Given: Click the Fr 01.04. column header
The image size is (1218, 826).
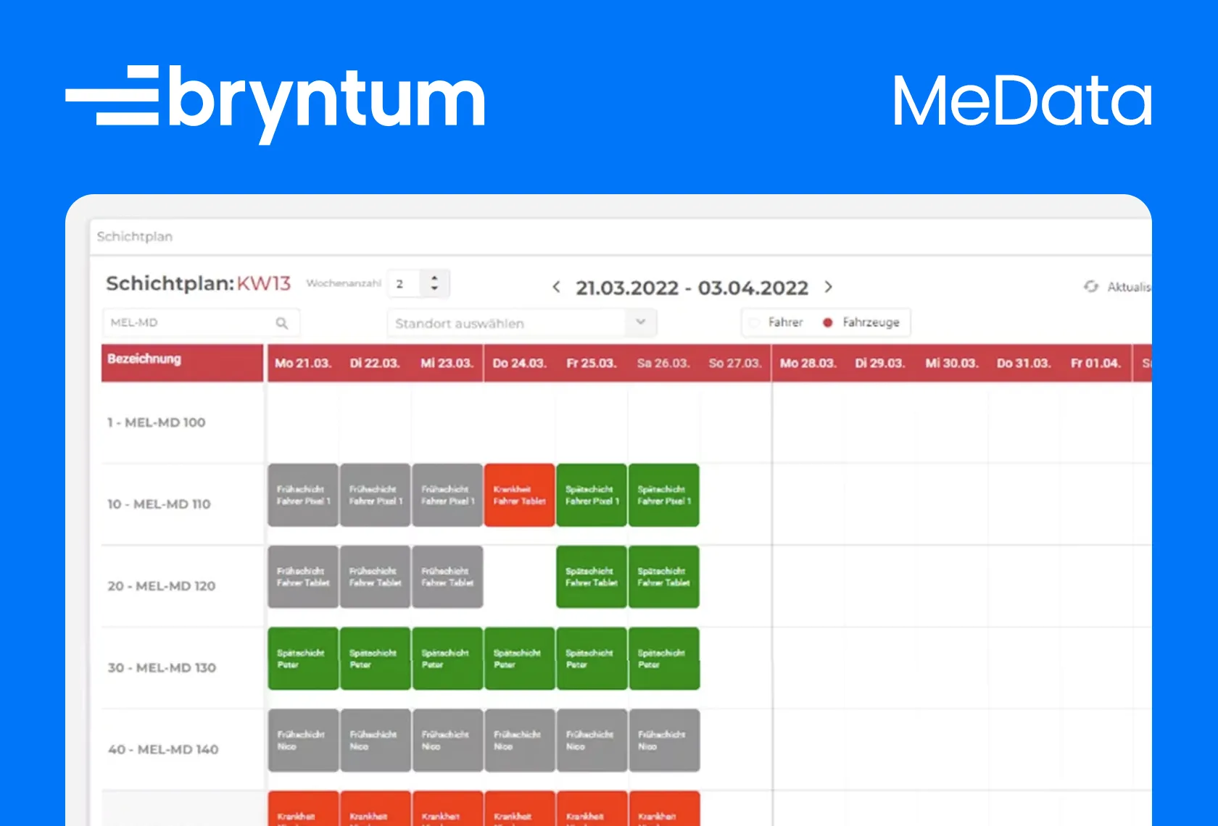Looking at the screenshot, I should 1095,363.
